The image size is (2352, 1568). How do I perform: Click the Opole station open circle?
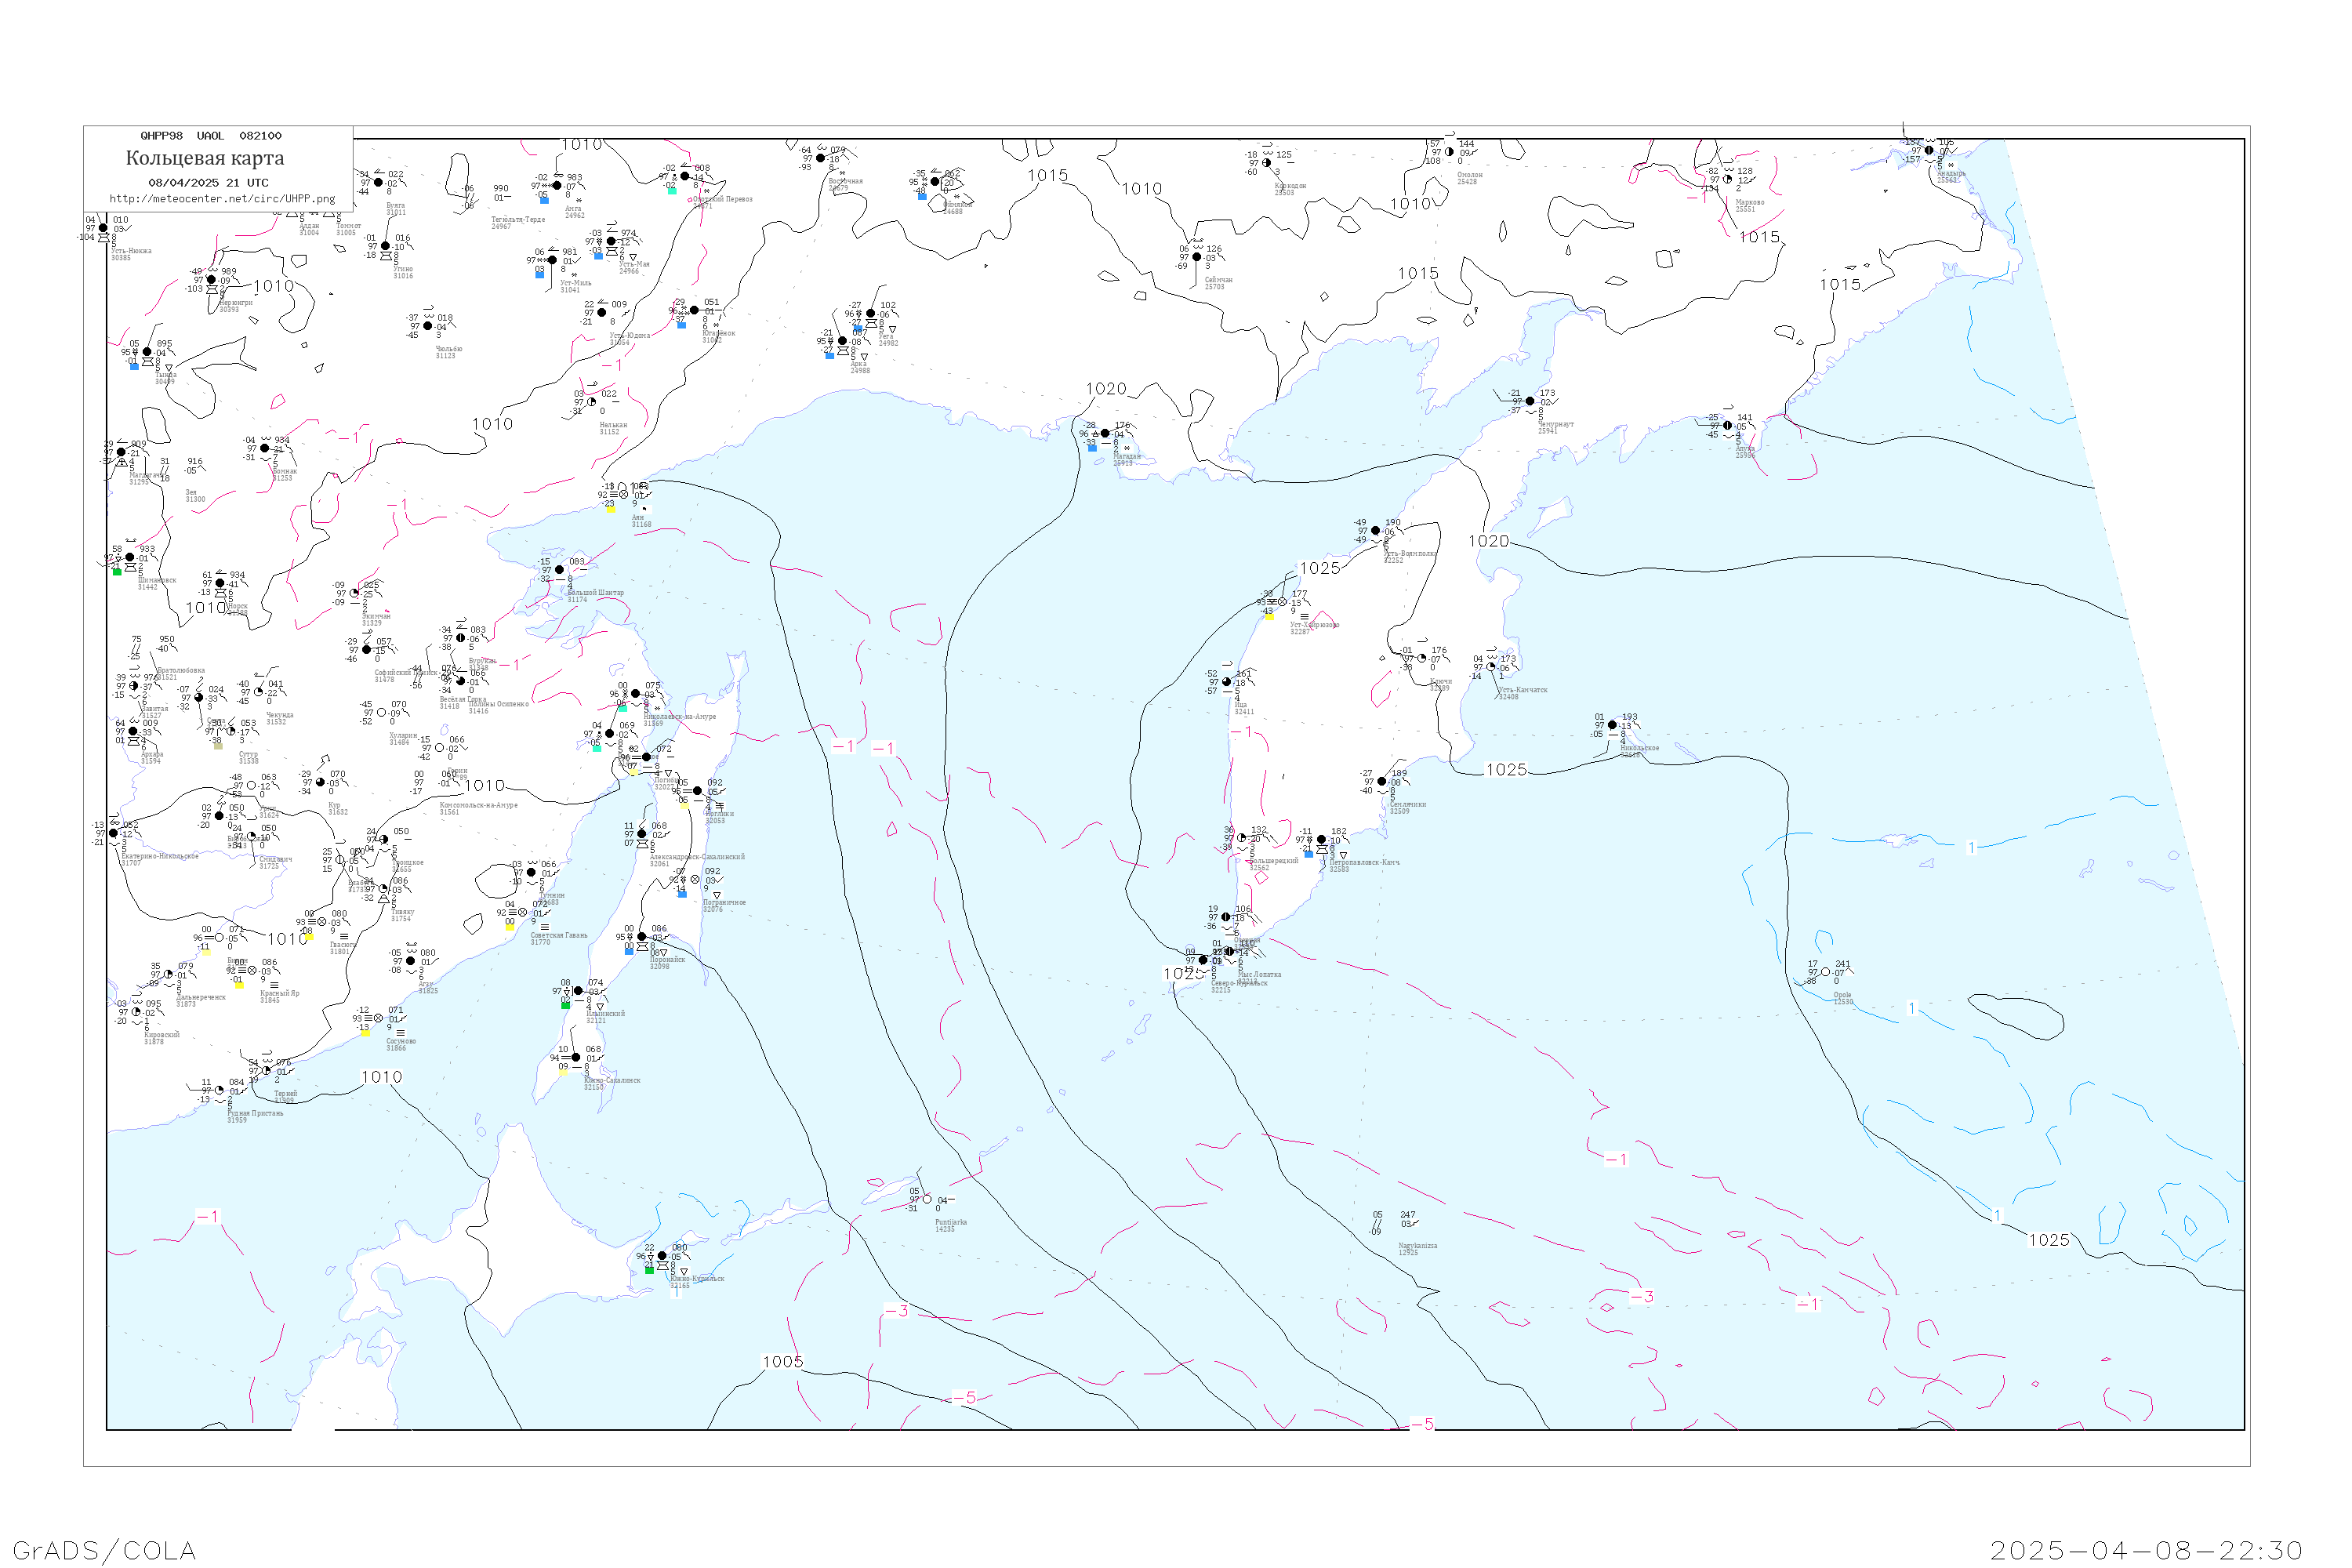1825,972
